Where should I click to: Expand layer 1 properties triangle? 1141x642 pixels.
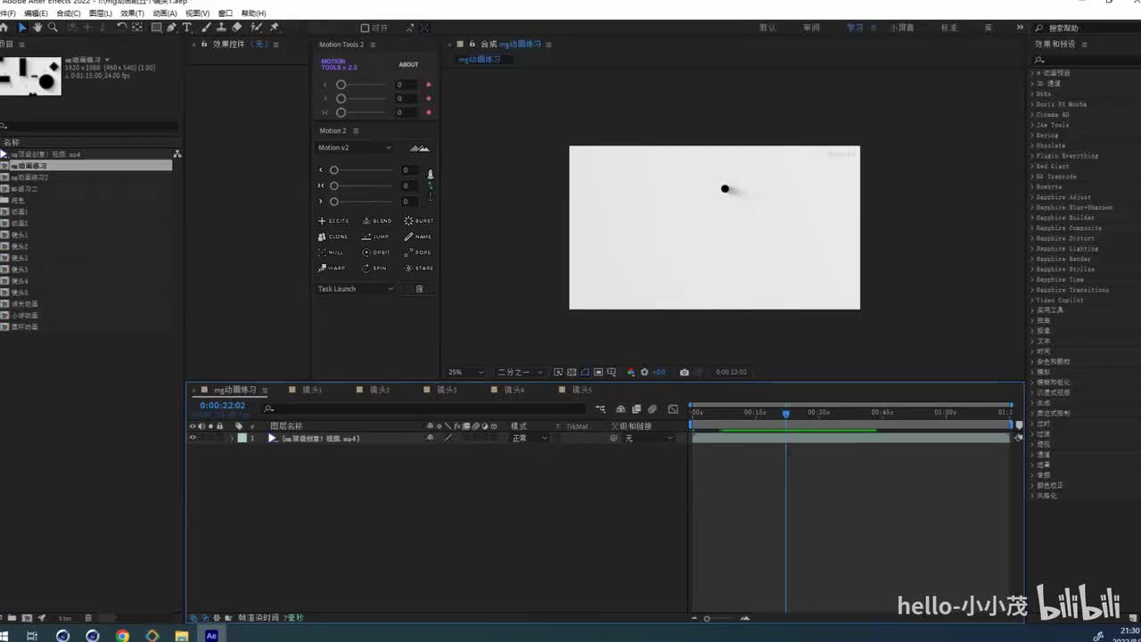click(x=232, y=438)
